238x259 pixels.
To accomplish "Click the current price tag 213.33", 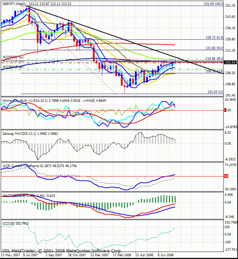I will (230, 62).
